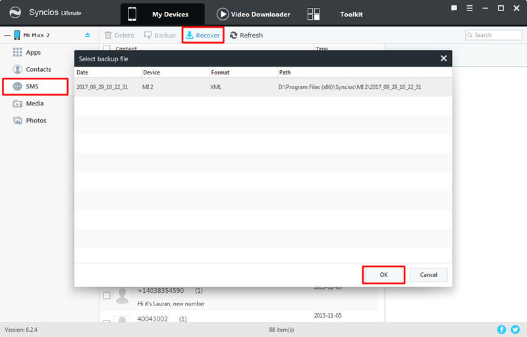Eject the Mi Max 2 device
This screenshot has width=527, height=337.
point(88,35)
